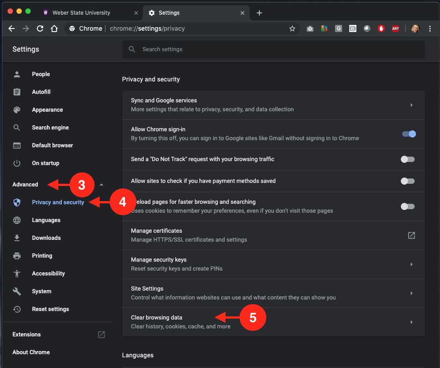
Task: Open the AdBlock Plus extension icon
Action: pyautogui.click(x=395, y=28)
